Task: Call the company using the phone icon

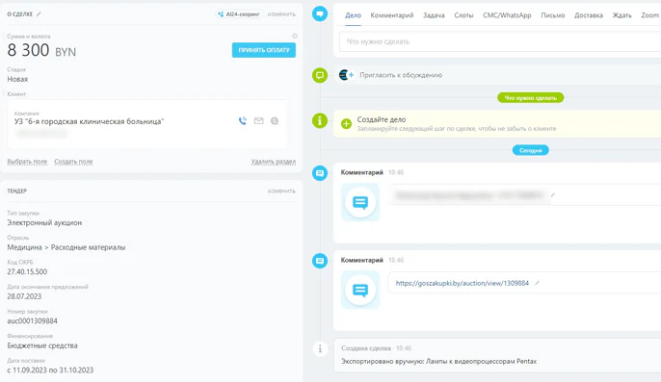Action: pos(243,121)
